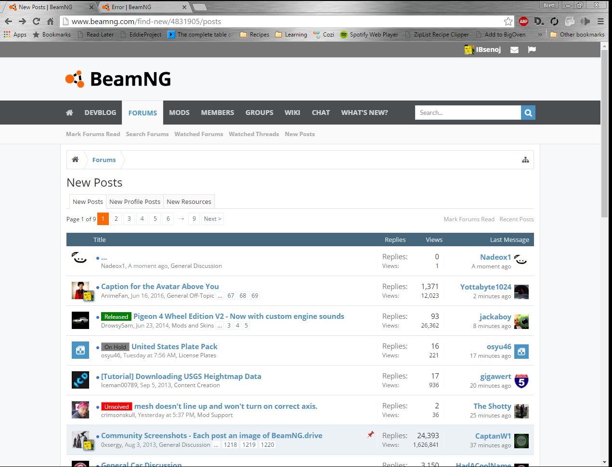Open the forum sitemap tree icon
Image resolution: width=612 pixels, height=467 pixels.
[x=525, y=160]
